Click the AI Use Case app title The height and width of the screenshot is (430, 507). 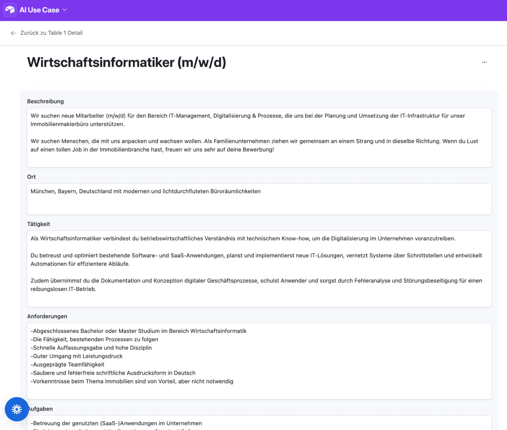(39, 10)
